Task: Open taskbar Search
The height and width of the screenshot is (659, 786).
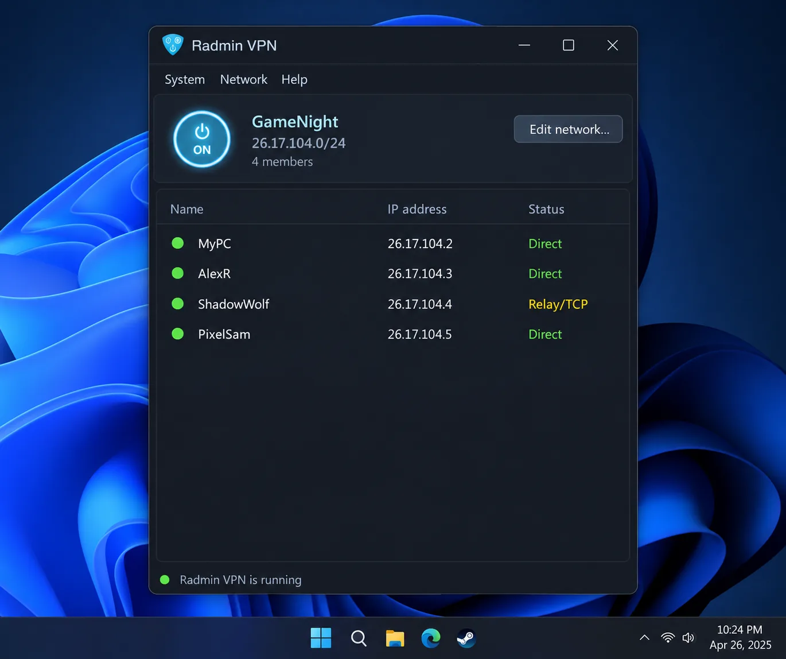Action: (359, 638)
